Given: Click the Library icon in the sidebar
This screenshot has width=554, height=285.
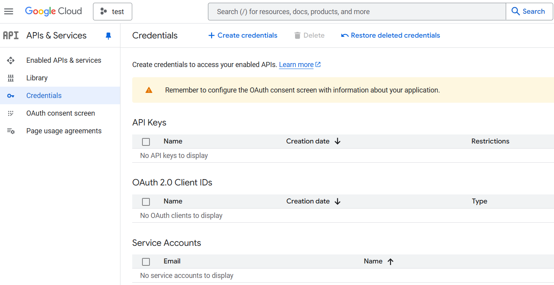Looking at the screenshot, I should click(11, 78).
